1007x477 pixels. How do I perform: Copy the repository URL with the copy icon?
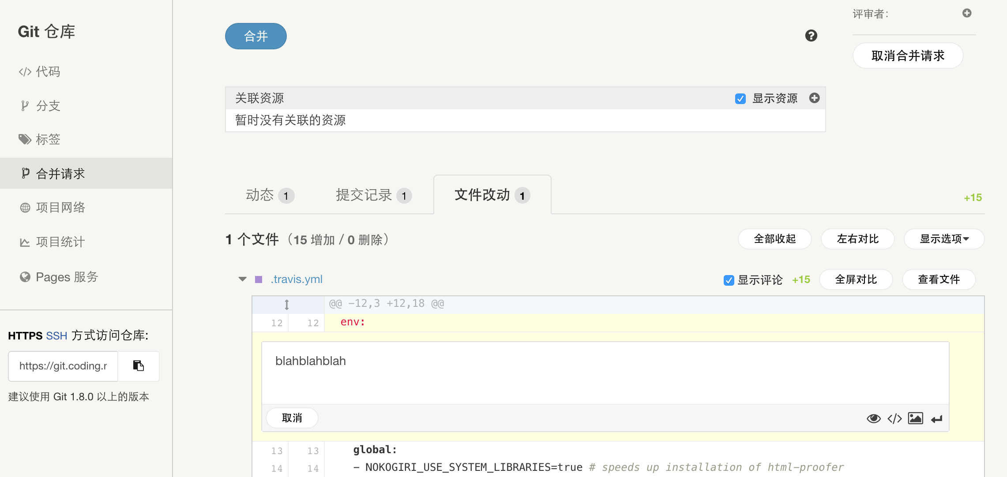(x=138, y=366)
